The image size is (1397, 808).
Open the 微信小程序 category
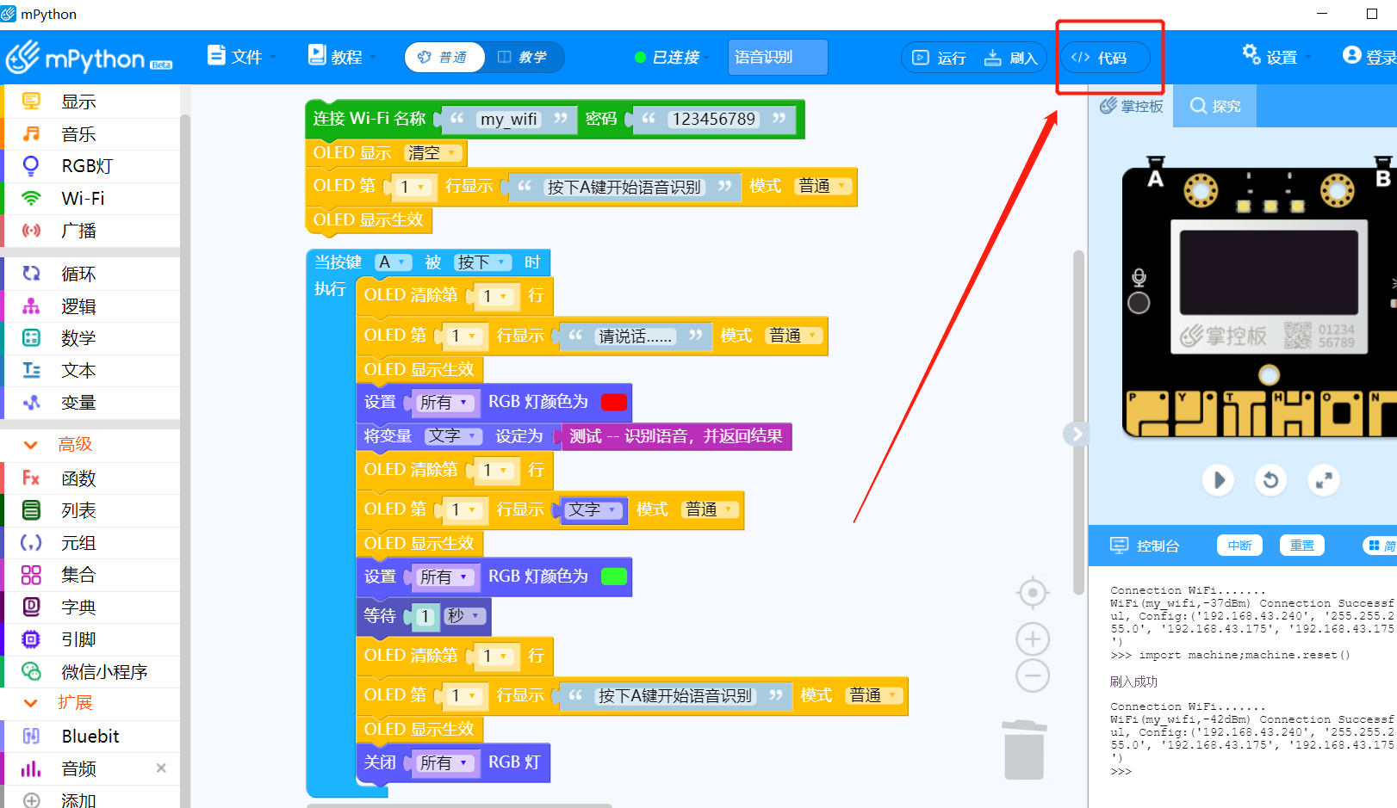[x=90, y=672]
